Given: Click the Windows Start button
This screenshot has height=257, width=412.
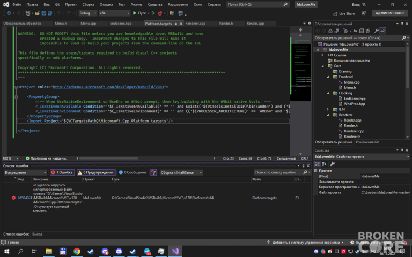Looking at the screenshot, I should coord(6,251).
